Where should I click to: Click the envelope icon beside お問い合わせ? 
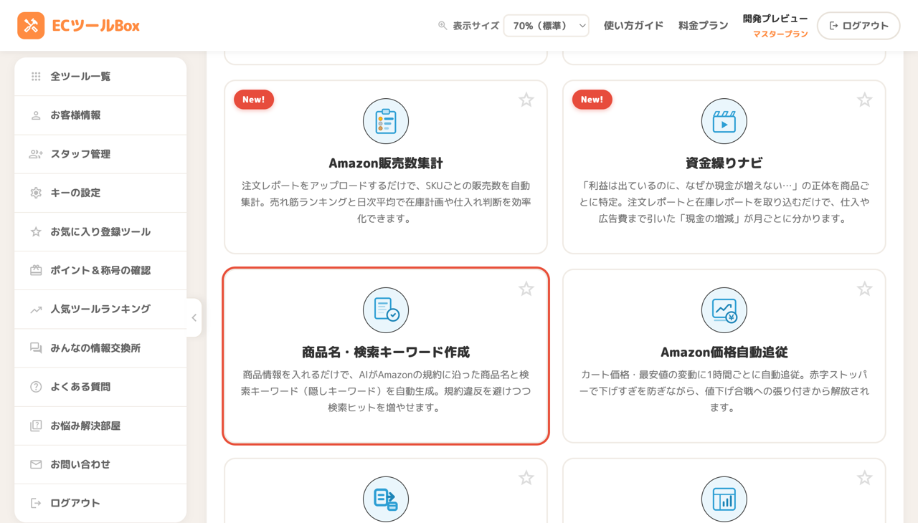[36, 464]
